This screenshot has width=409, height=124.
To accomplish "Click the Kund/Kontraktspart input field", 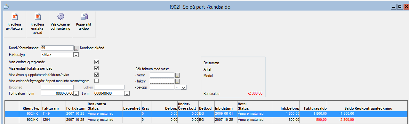I will (57, 48).
